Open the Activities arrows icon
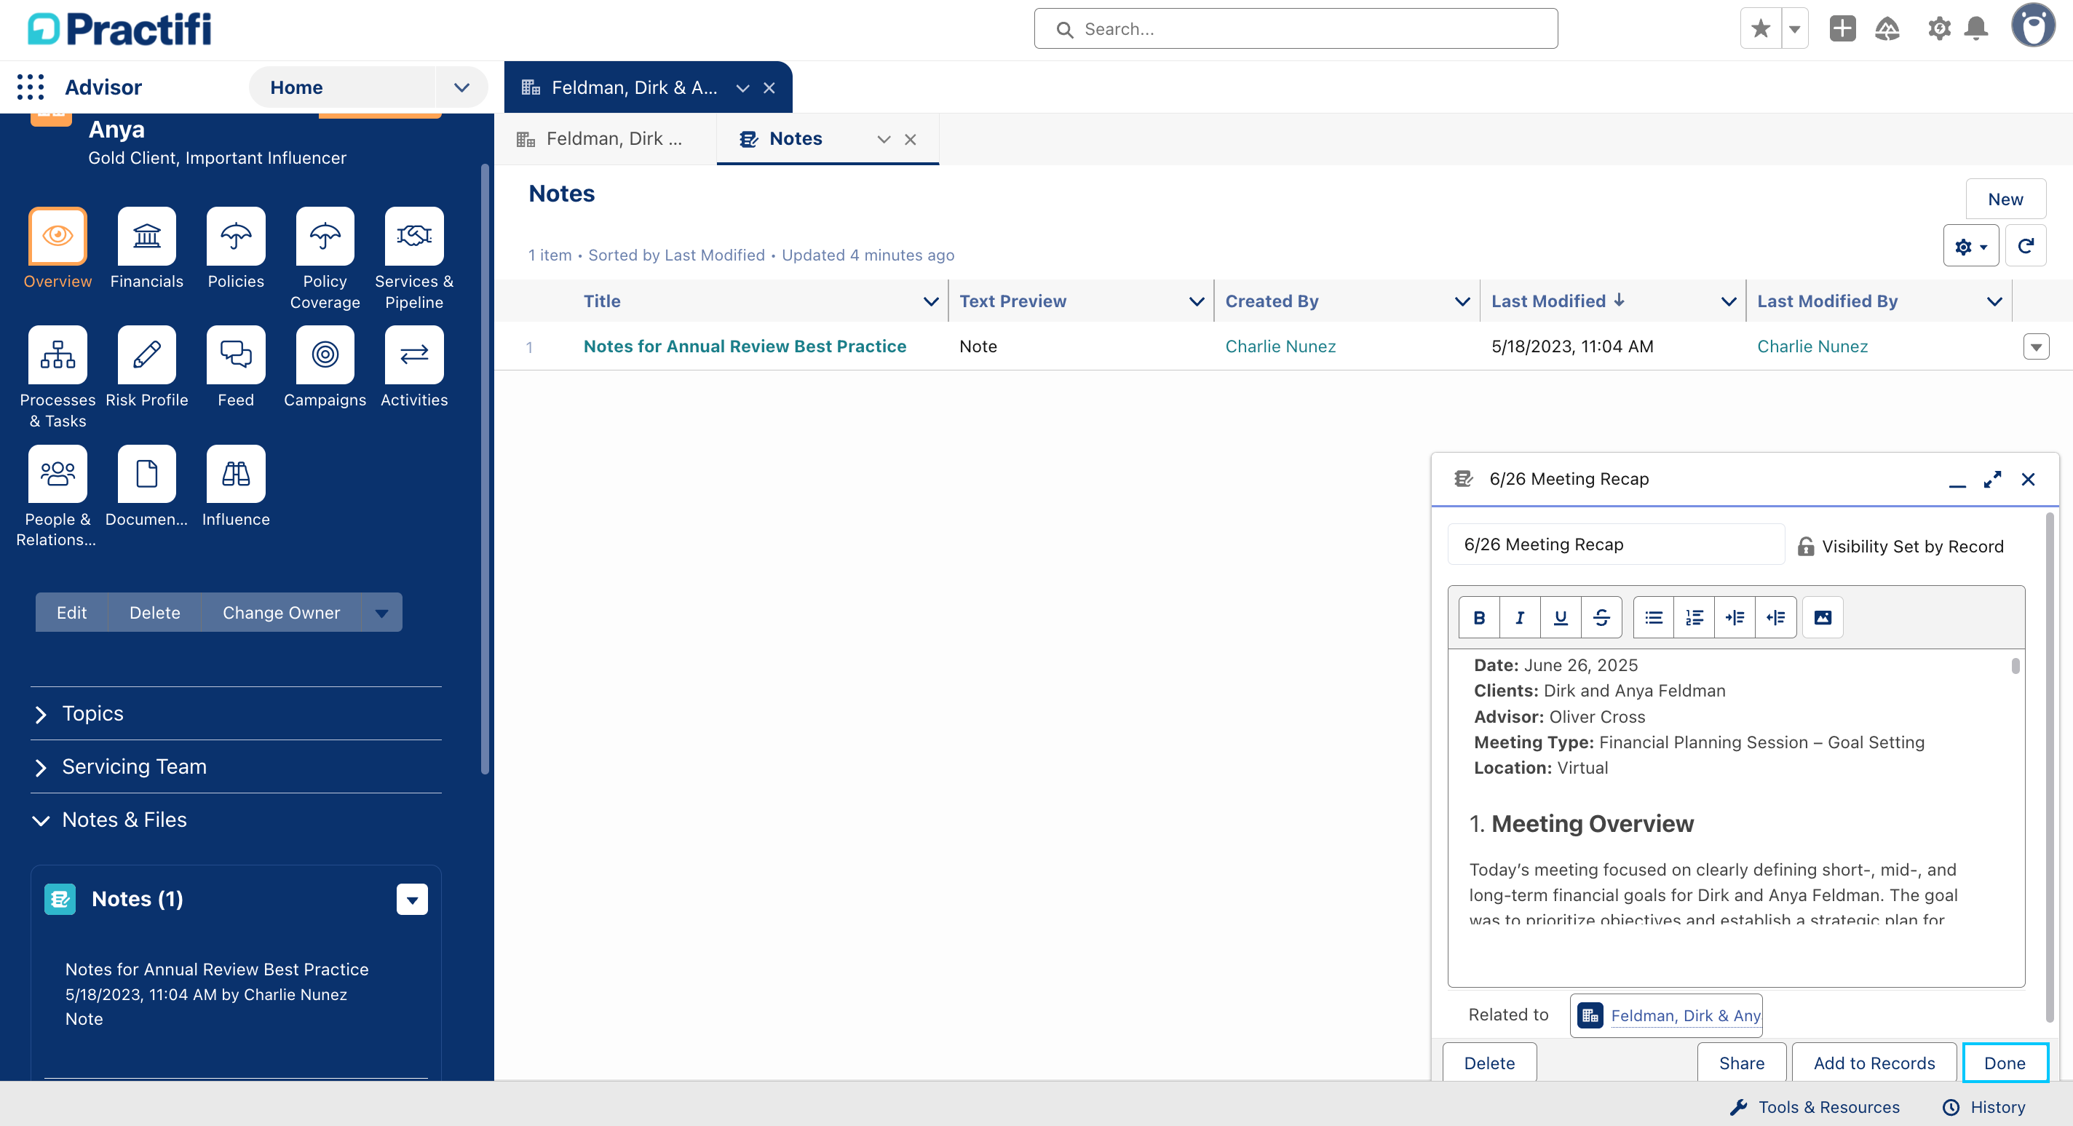 coord(413,355)
